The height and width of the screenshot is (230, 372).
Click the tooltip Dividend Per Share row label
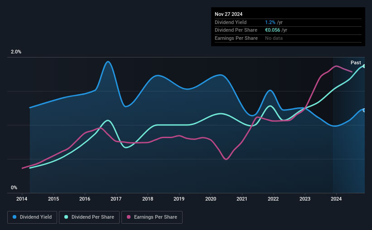[x=236, y=30]
